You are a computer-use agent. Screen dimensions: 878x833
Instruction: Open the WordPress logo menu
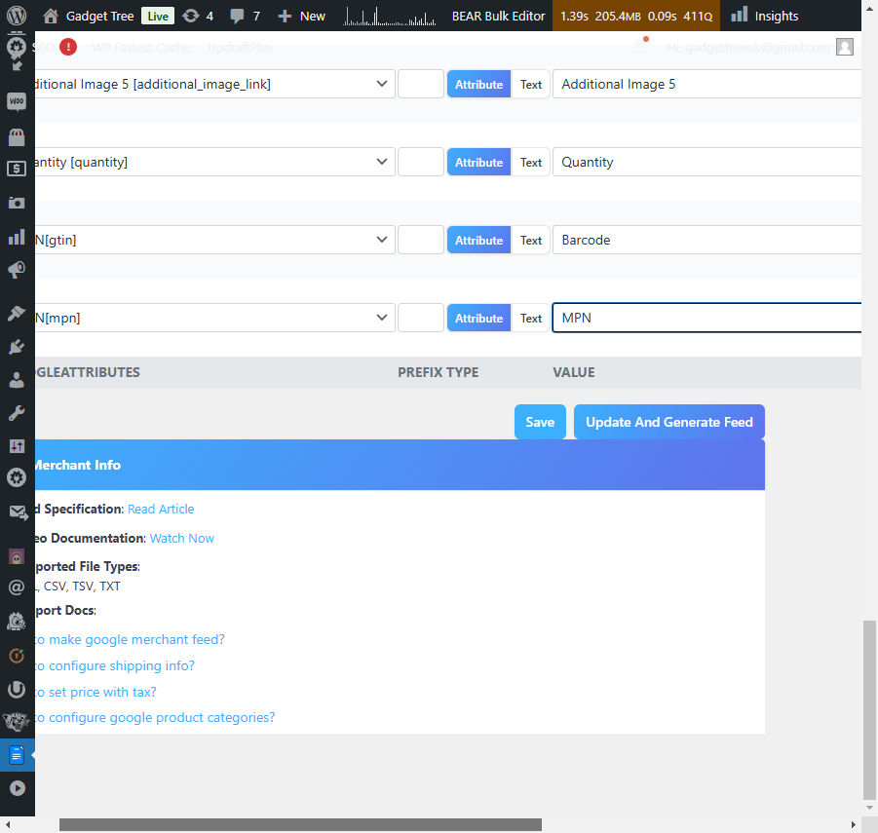pyautogui.click(x=17, y=16)
